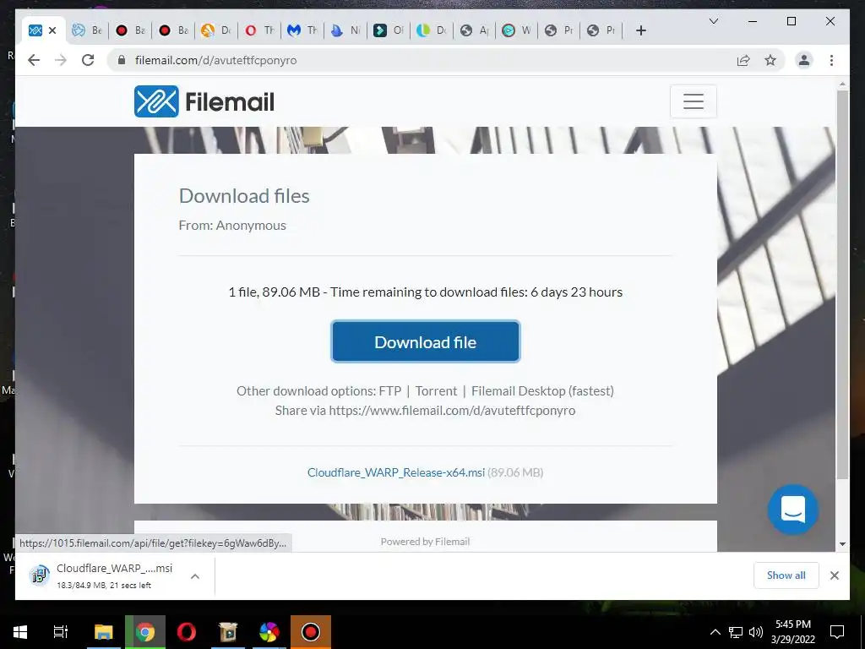Switch to the orange-icon 'Dc' tab

[x=216, y=30]
